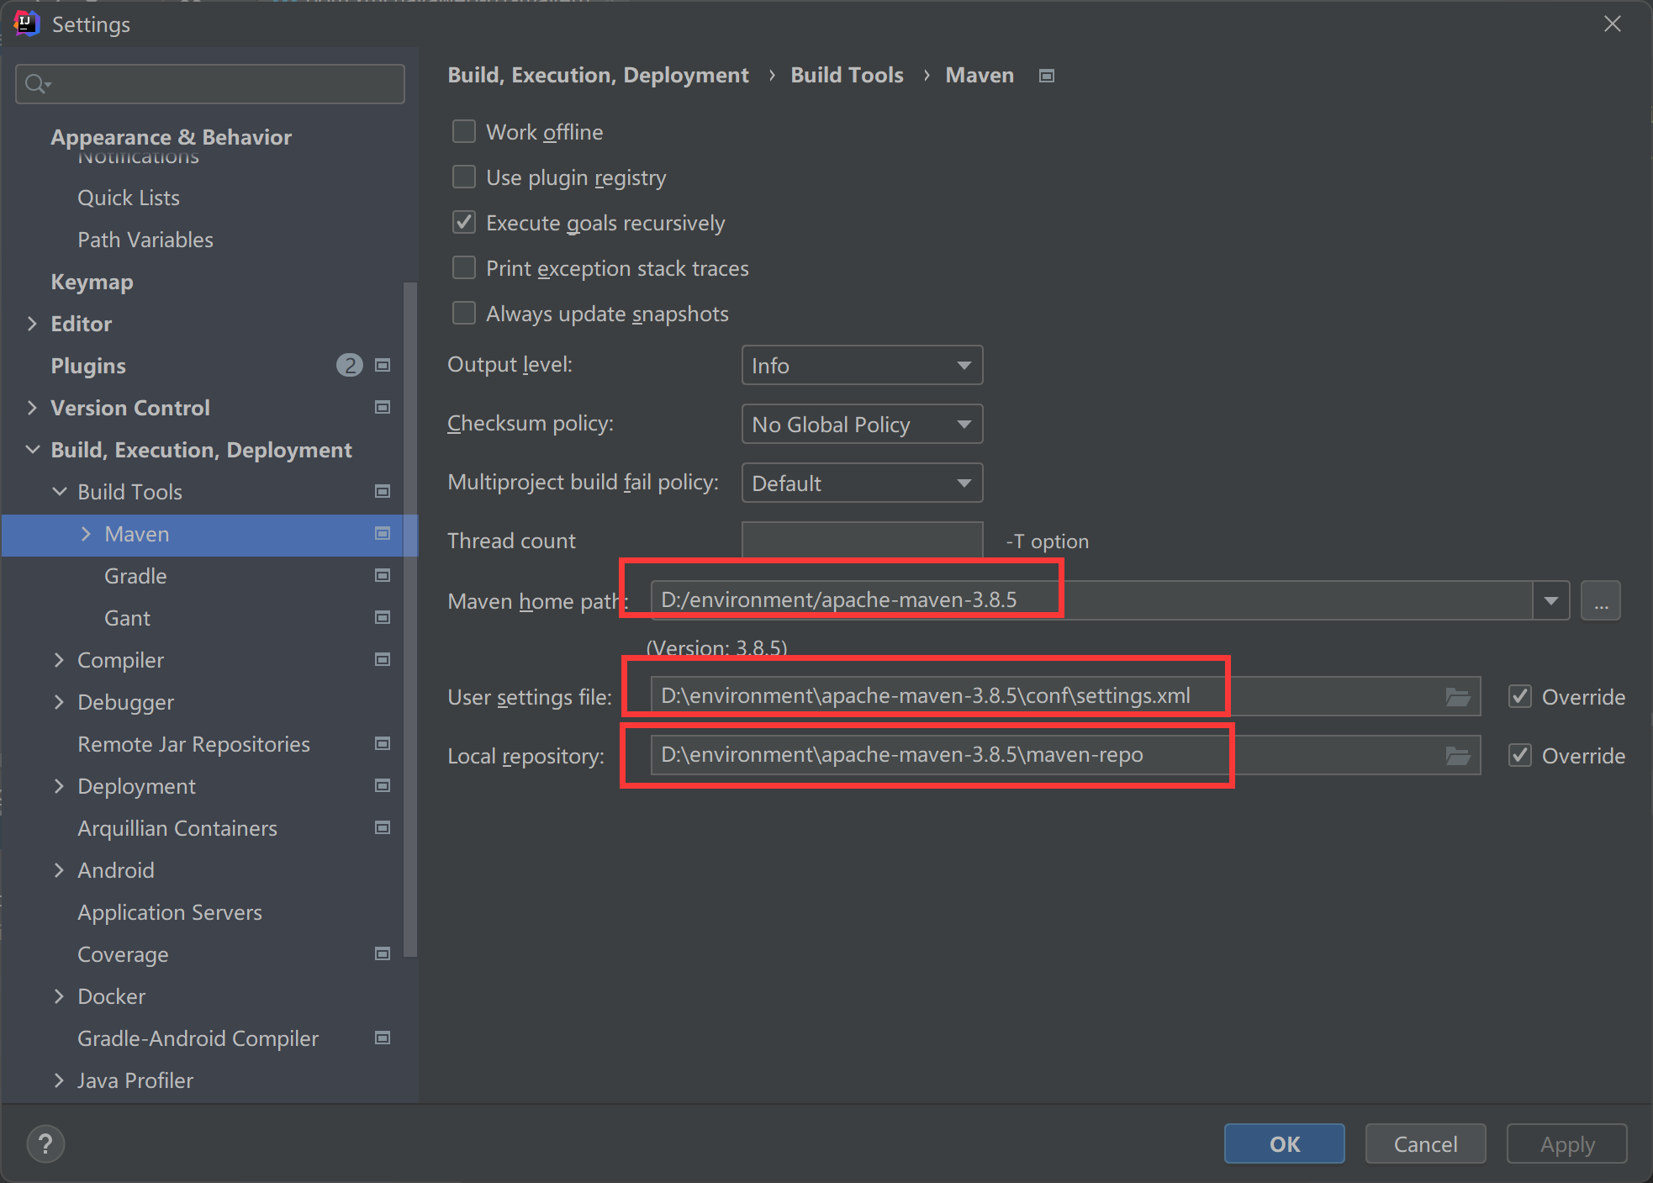The height and width of the screenshot is (1183, 1653).
Task: Click the Thread count input field
Action: (x=862, y=540)
